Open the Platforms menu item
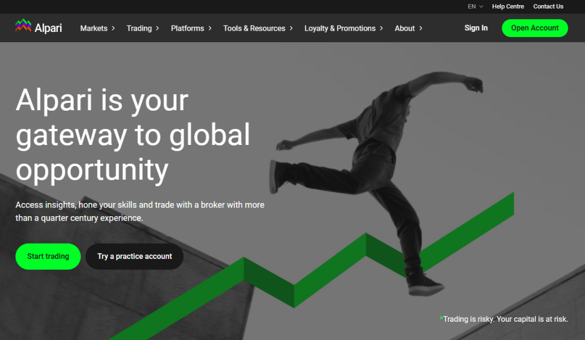The image size is (585, 340). [x=187, y=28]
